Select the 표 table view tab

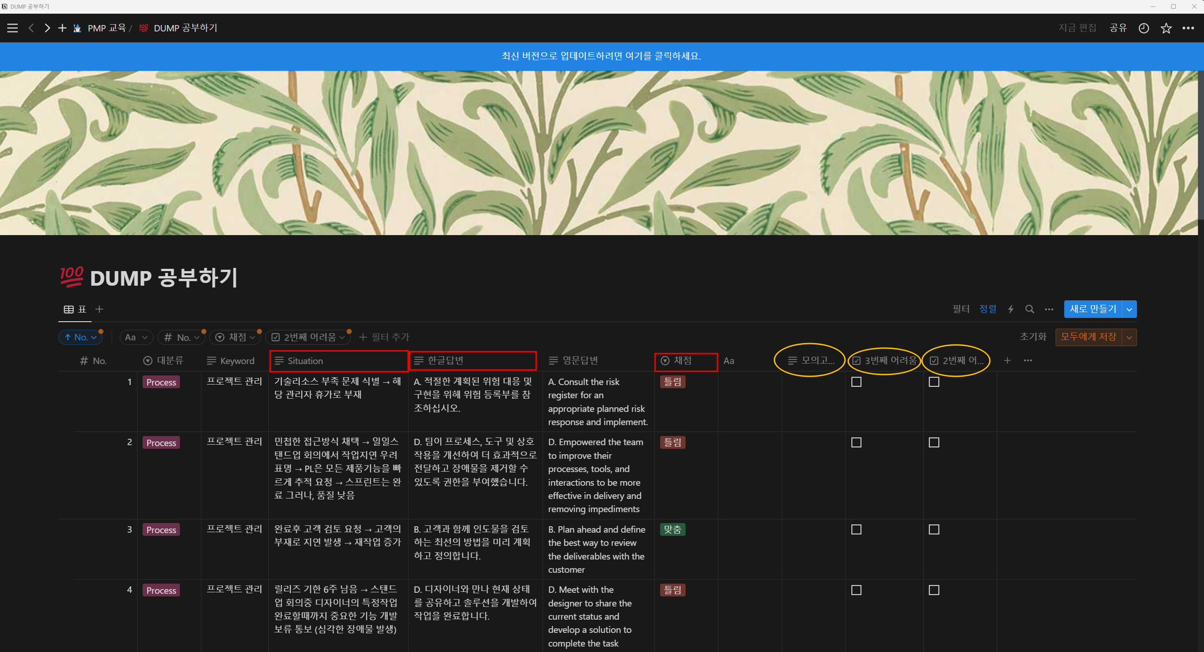pos(75,309)
